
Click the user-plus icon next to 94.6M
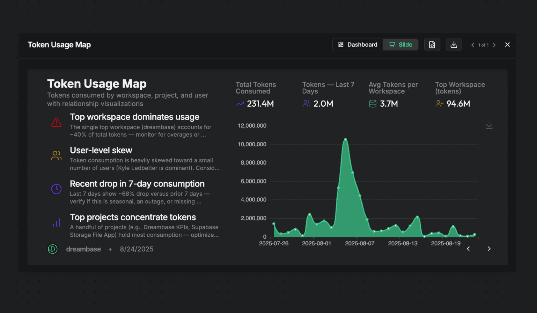click(439, 104)
